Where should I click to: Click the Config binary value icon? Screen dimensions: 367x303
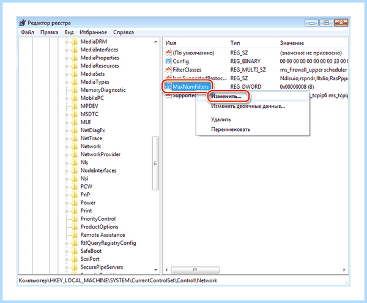[168, 61]
